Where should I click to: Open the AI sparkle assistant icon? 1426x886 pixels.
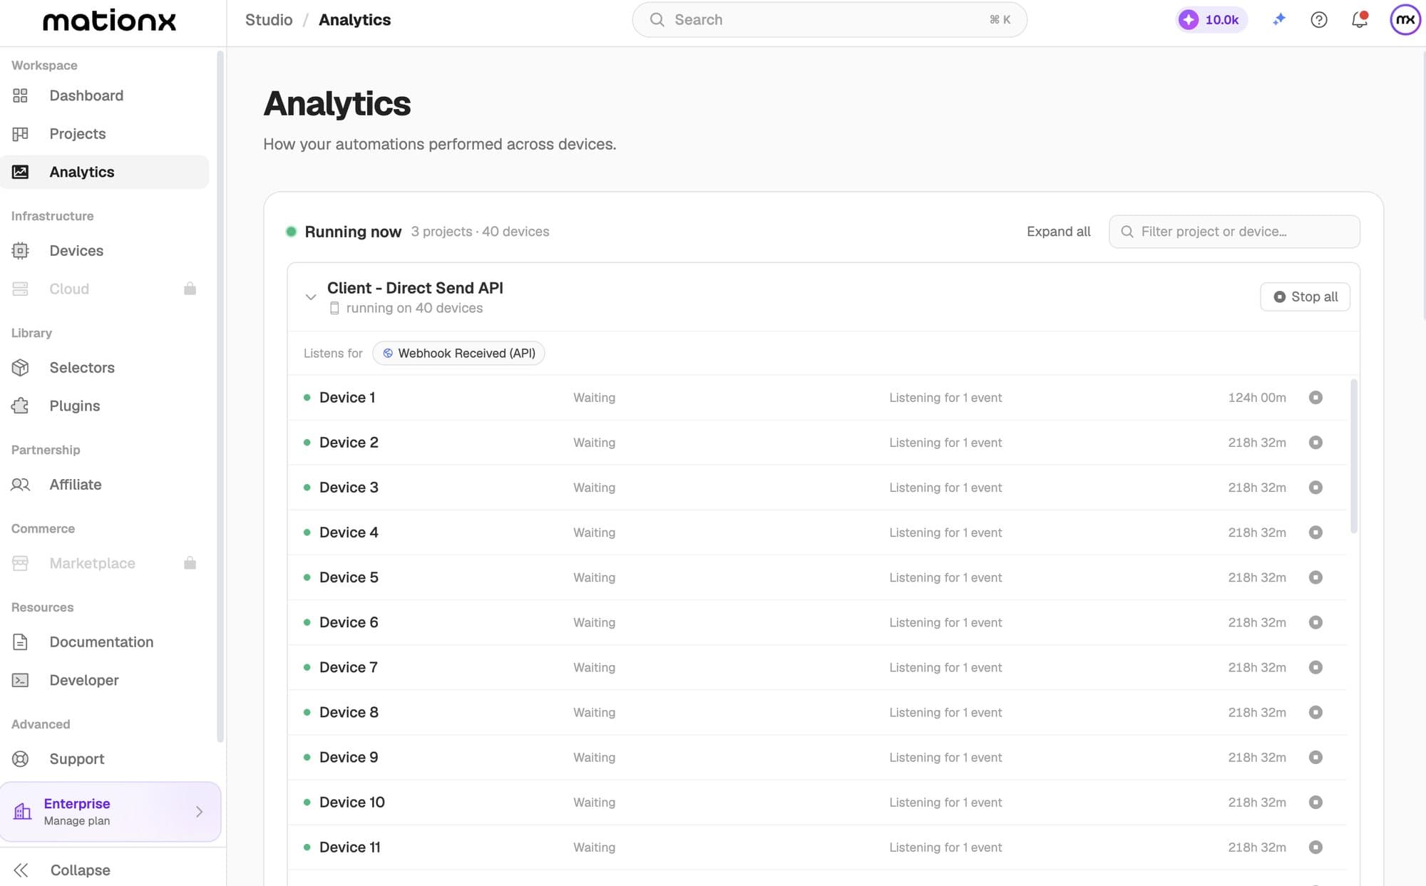1279,20
